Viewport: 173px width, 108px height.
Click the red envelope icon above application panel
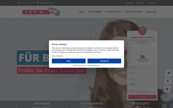pos(142,31)
